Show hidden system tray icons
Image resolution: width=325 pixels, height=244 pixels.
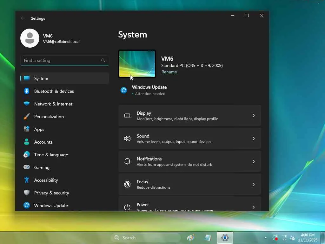click(266, 238)
